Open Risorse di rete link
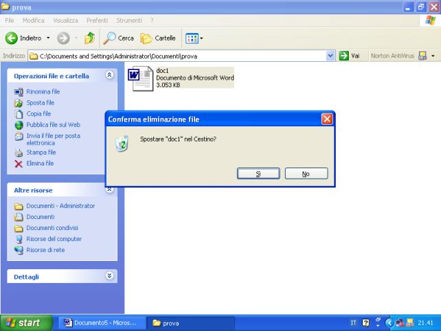Image resolution: width=441 pixels, height=331 pixels. coord(45,250)
